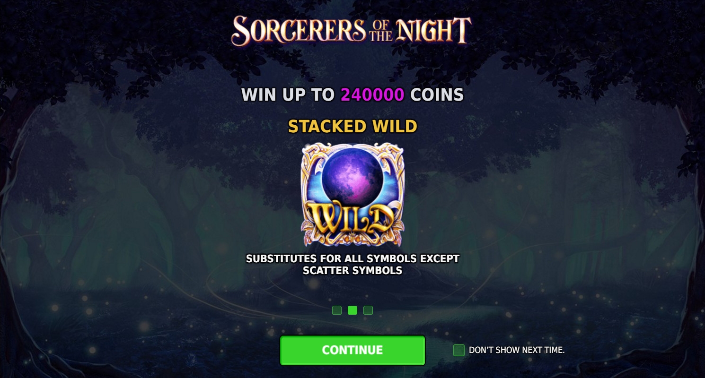
Task: Click the Win Up To text
Action: click(288, 95)
